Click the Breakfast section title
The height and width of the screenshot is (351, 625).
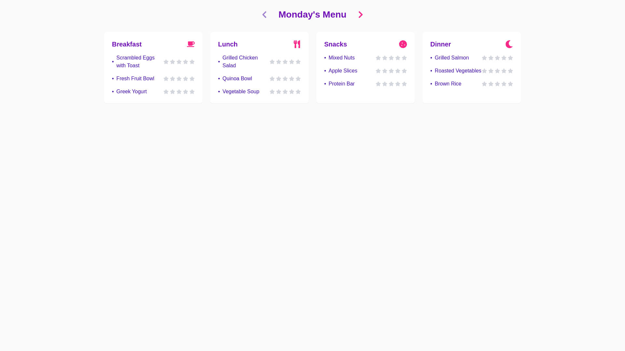(127, 44)
